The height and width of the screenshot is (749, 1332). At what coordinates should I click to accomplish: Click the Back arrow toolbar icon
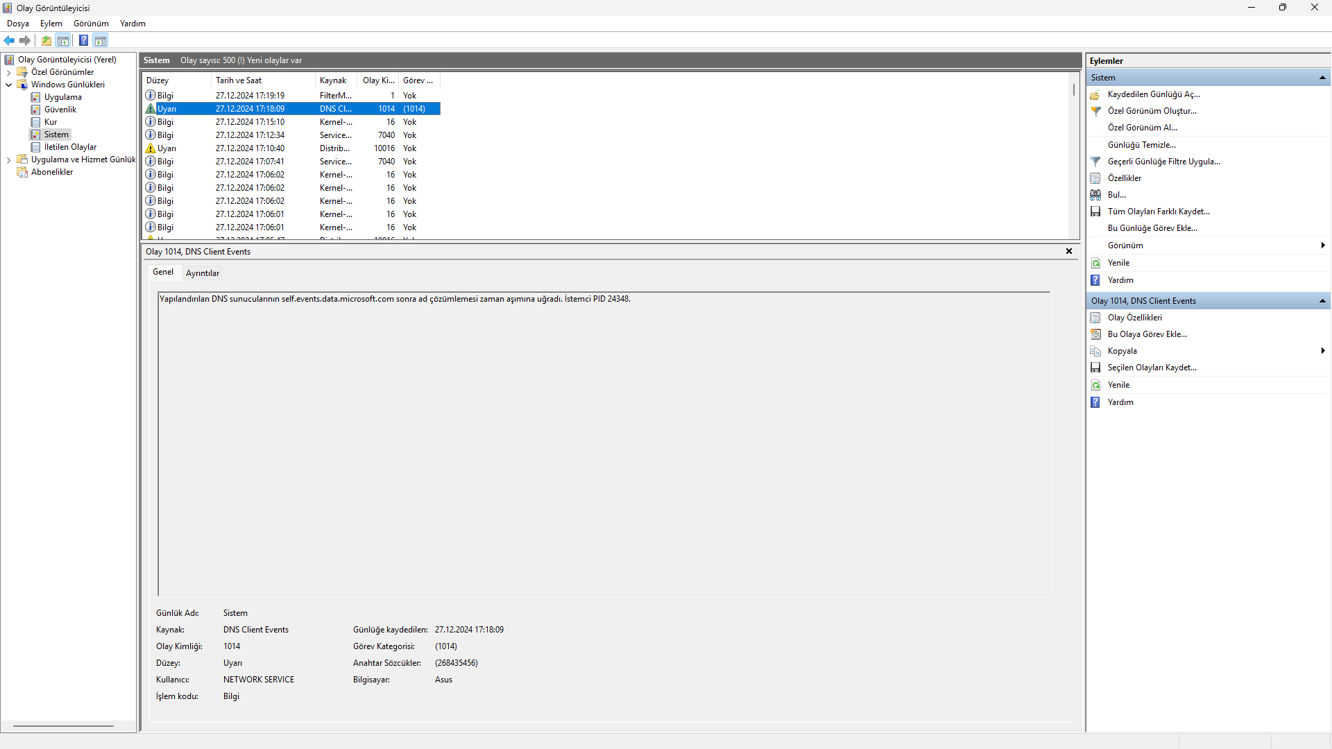(x=10, y=41)
